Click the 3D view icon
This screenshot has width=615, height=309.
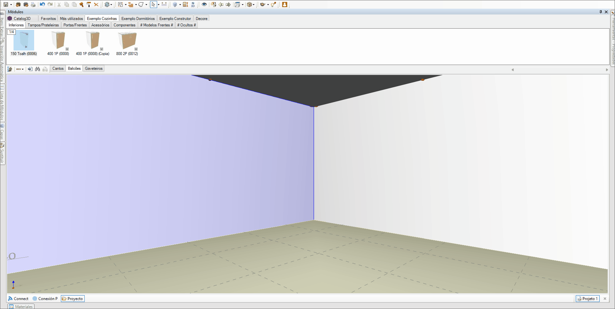pyautogui.click(x=193, y=5)
